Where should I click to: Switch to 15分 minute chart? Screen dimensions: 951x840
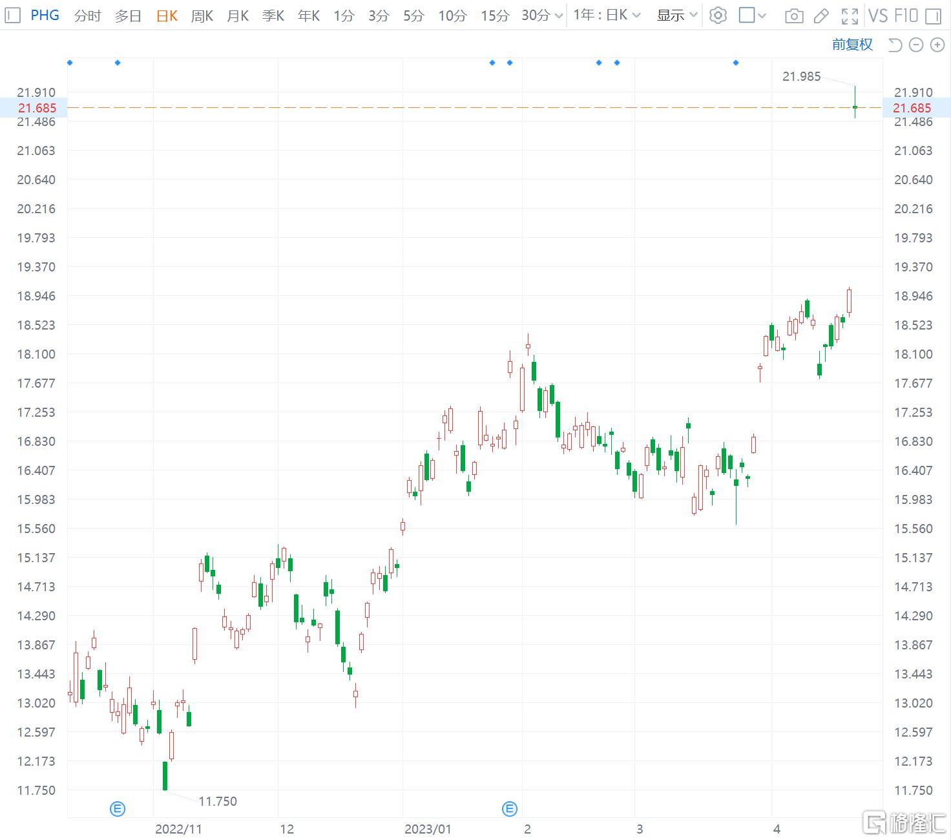tap(495, 16)
